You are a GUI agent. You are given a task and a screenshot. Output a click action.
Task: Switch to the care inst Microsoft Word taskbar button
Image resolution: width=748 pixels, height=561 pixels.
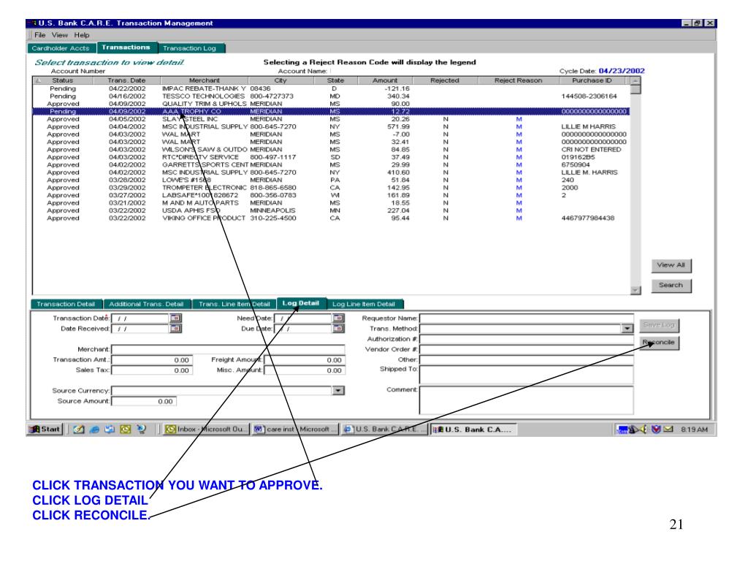click(295, 430)
